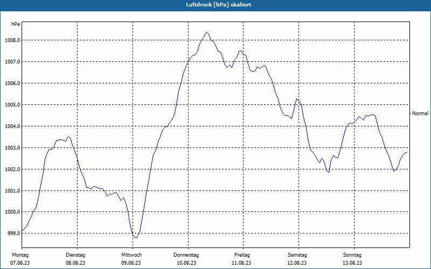This screenshot has height=269, width=431.
Task: Click the 1002,0 axis label
Action: click(12, 169)
